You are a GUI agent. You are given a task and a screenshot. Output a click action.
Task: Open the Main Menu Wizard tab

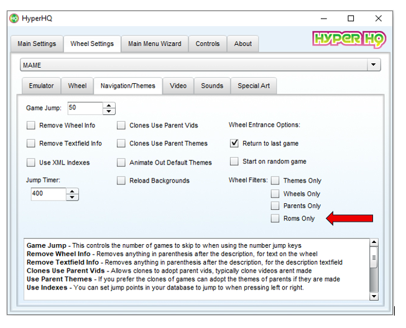click(x=155, y=43)
